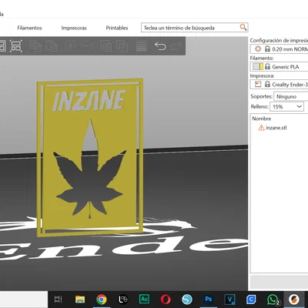The width and height of the screenshot is (308, 308).
Task: Open the black-and-white chain icon app in the taskbar
Action: [123, 300]
